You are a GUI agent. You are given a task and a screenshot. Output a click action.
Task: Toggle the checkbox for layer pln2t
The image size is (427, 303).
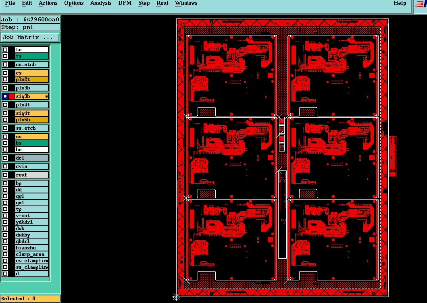[5, 79]
